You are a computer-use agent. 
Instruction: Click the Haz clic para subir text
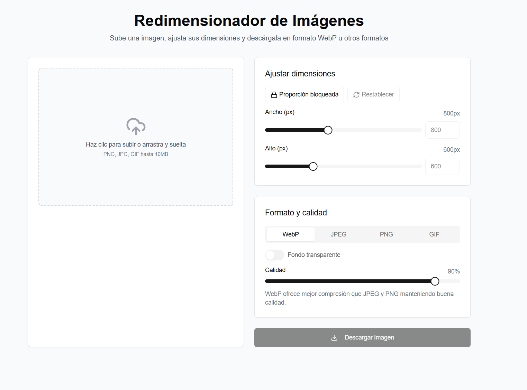click(136, 144)
